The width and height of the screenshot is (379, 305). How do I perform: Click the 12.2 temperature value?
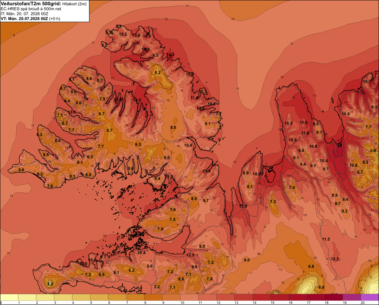click(335, 259)
